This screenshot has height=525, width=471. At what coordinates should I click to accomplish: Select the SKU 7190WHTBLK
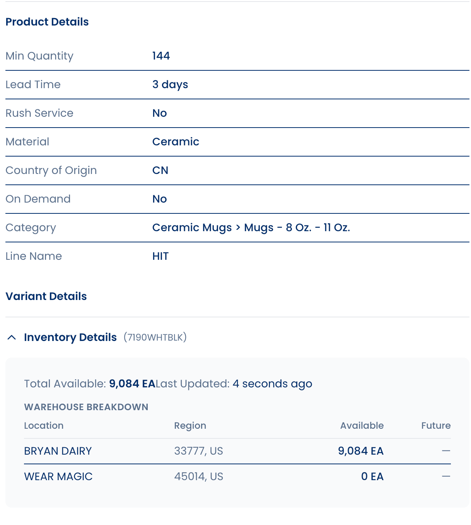click(x=155, y=337)
